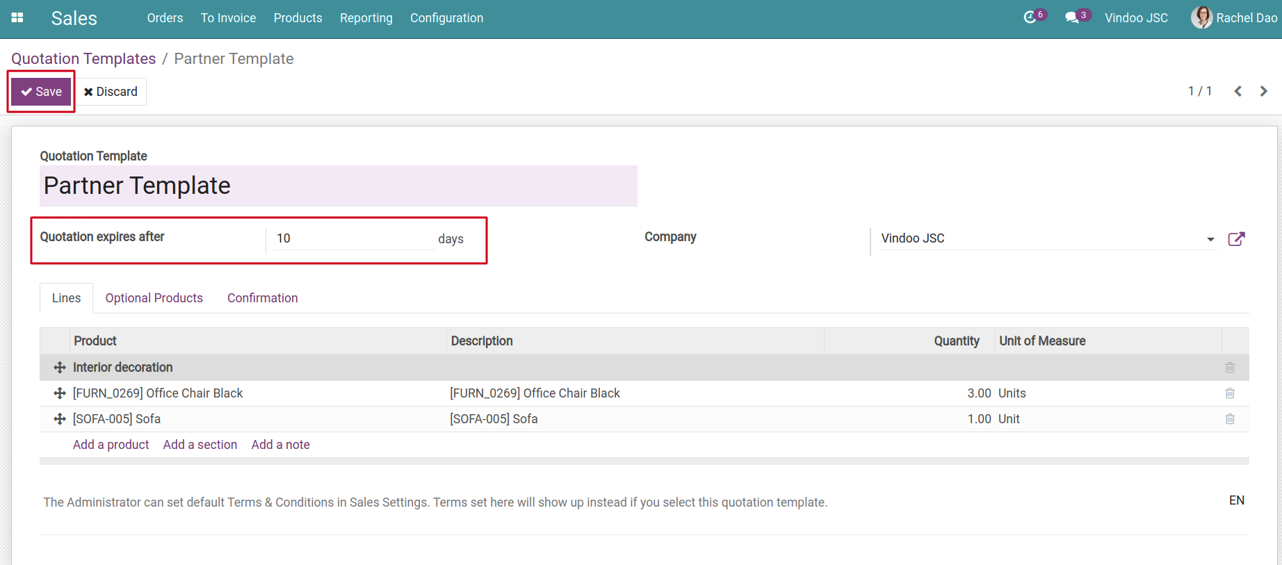This screenshot has width=1282, height=565.
Task: Click unit of measure 'Unit' cell
Action: (1108, 419)
